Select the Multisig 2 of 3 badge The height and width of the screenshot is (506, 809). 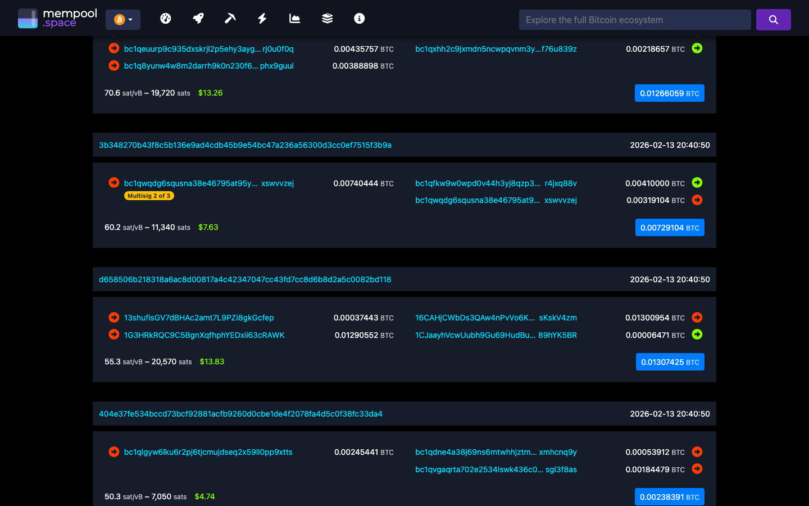click(x=149, y=195)
